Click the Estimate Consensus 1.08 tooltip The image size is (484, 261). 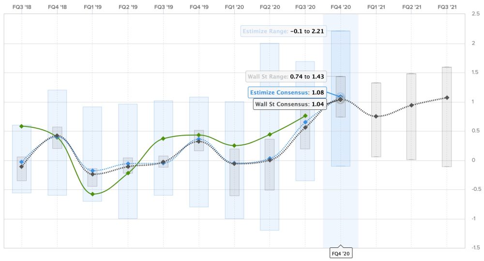click(287, 92)
